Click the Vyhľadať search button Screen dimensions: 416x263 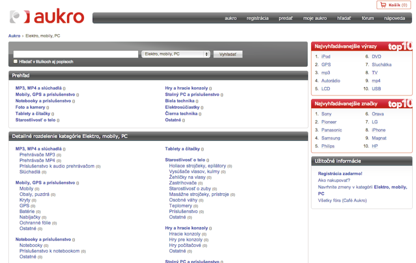(227, 54)
